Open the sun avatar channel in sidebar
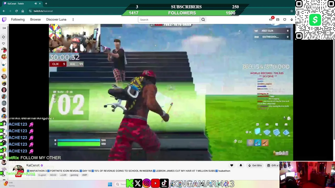Screen dimensions: 335x188 [x=4, y=70]
